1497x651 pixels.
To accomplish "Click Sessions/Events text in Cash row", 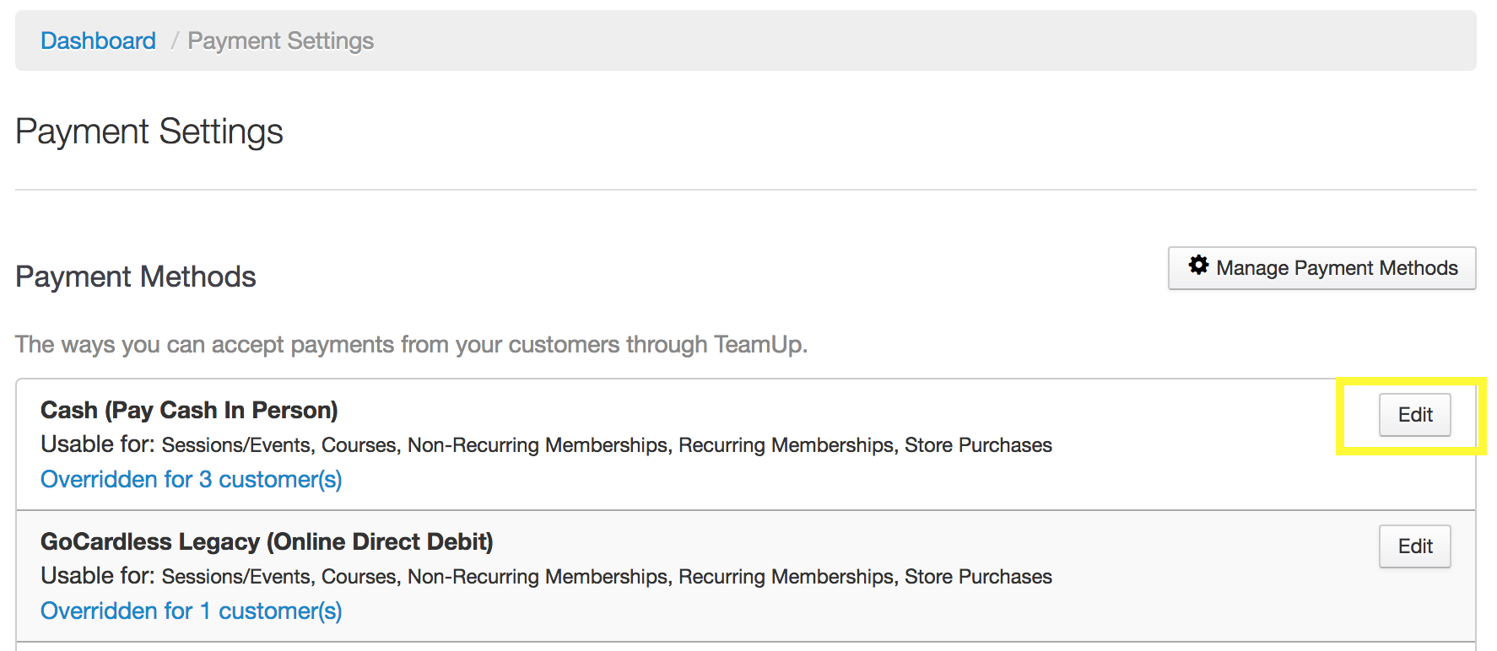I will coord(236,445).
